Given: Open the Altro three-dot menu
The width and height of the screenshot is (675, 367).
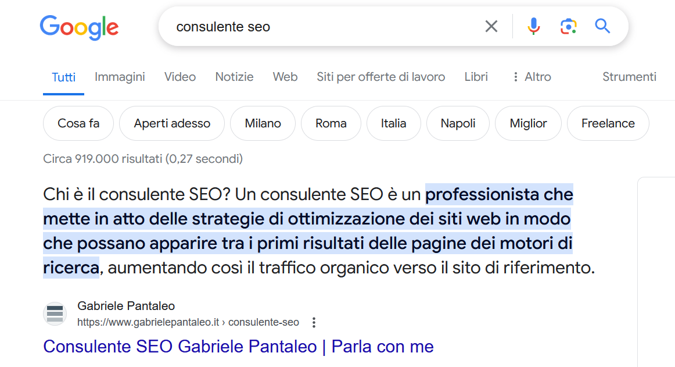Looking at the screenshot, I should 530,76.
